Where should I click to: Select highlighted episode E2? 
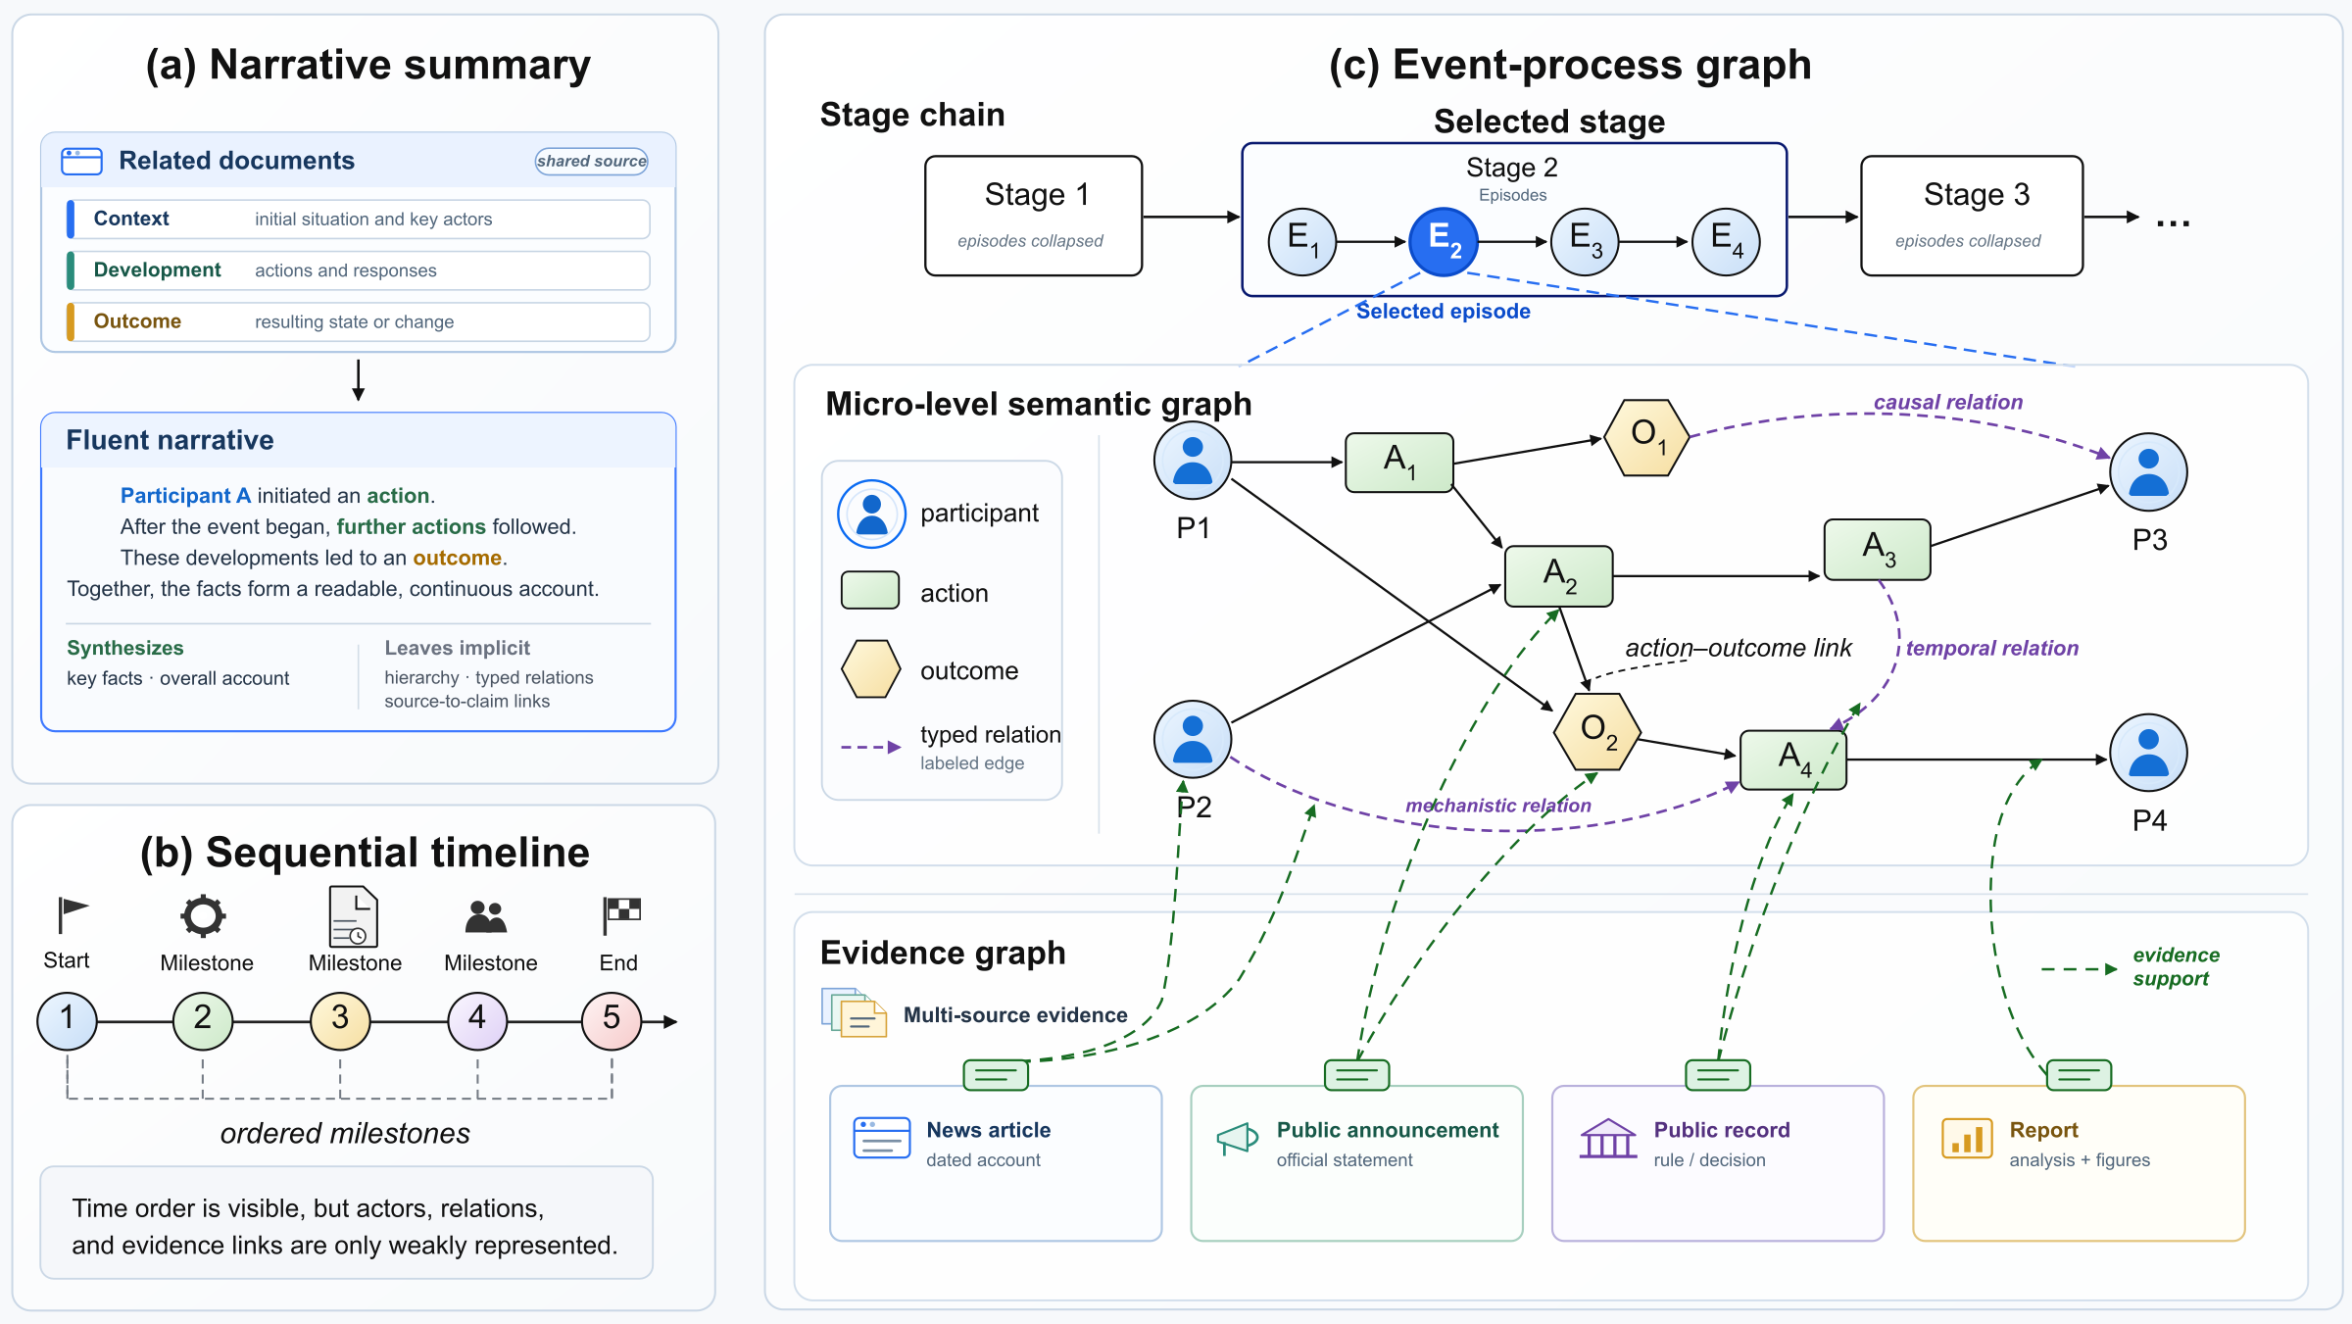pos(1444,241)
